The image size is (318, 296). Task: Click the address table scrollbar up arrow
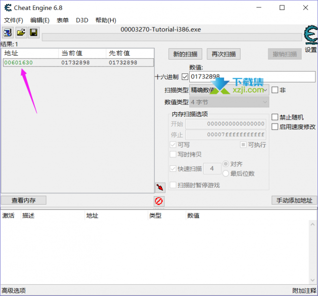pyautogui.click(x=313, y=224)
